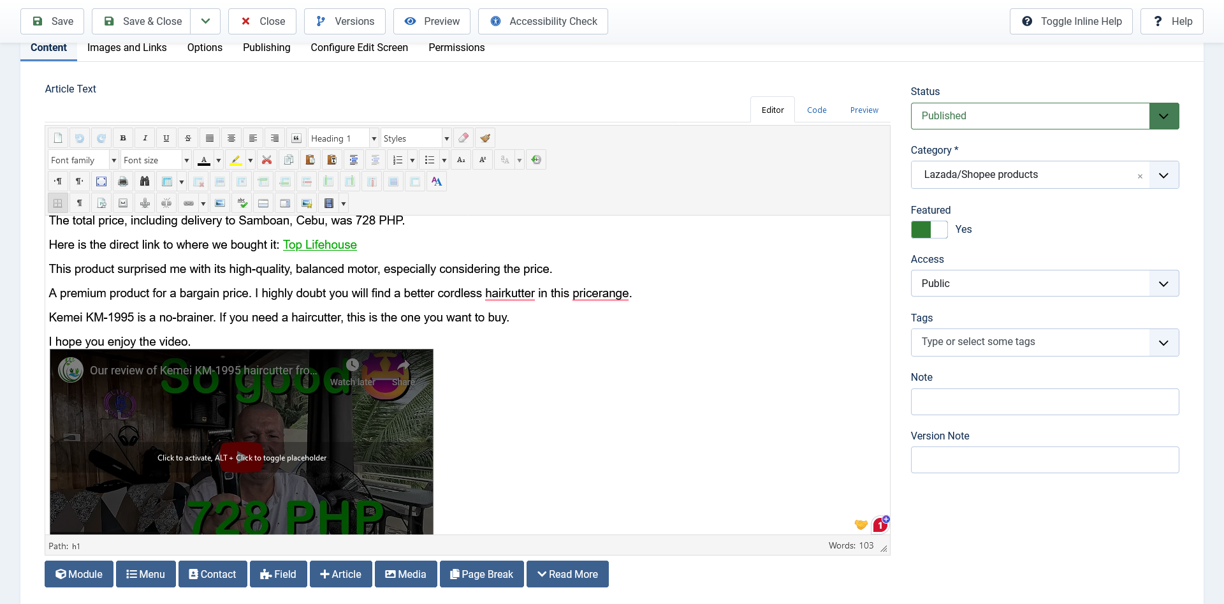1224x604 pixels.
Task: Switch to the Images and Links tab
Action: click(127, 48)
